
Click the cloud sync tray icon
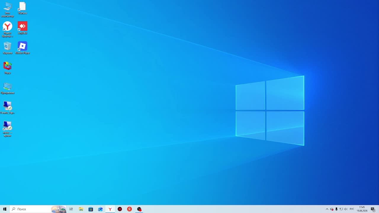click(x=332, y=209)
